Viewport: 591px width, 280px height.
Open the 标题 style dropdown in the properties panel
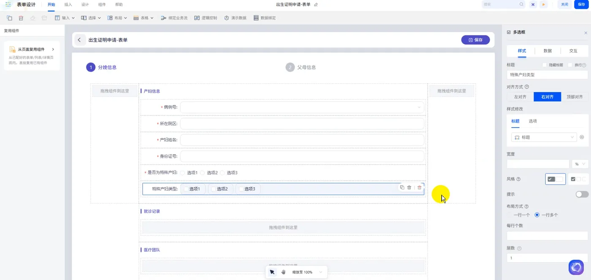pos(544,137)
